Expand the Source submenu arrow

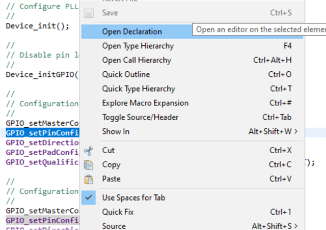tap(295, 226)
